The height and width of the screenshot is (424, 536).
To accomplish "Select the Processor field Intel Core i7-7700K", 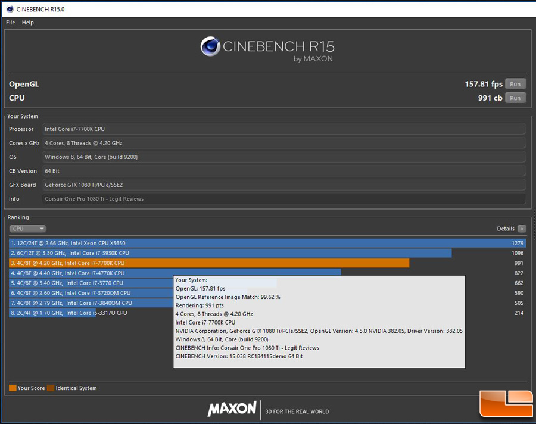I will (283, 129).
